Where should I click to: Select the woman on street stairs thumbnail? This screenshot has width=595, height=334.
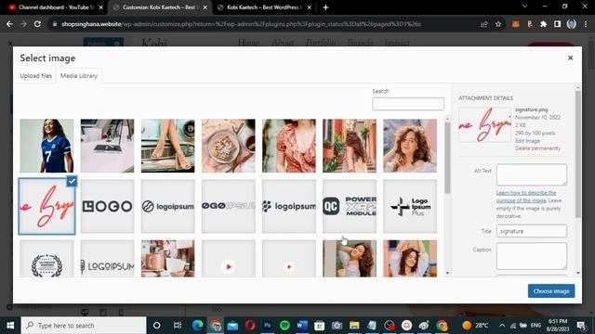(x=350, y=146)
